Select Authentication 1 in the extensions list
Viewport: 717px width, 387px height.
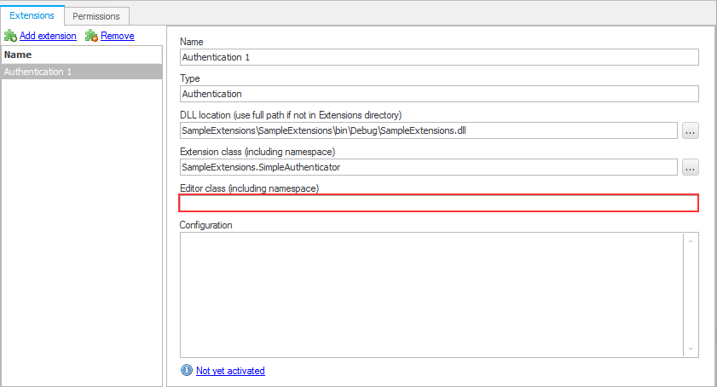[x=81, y=72]
